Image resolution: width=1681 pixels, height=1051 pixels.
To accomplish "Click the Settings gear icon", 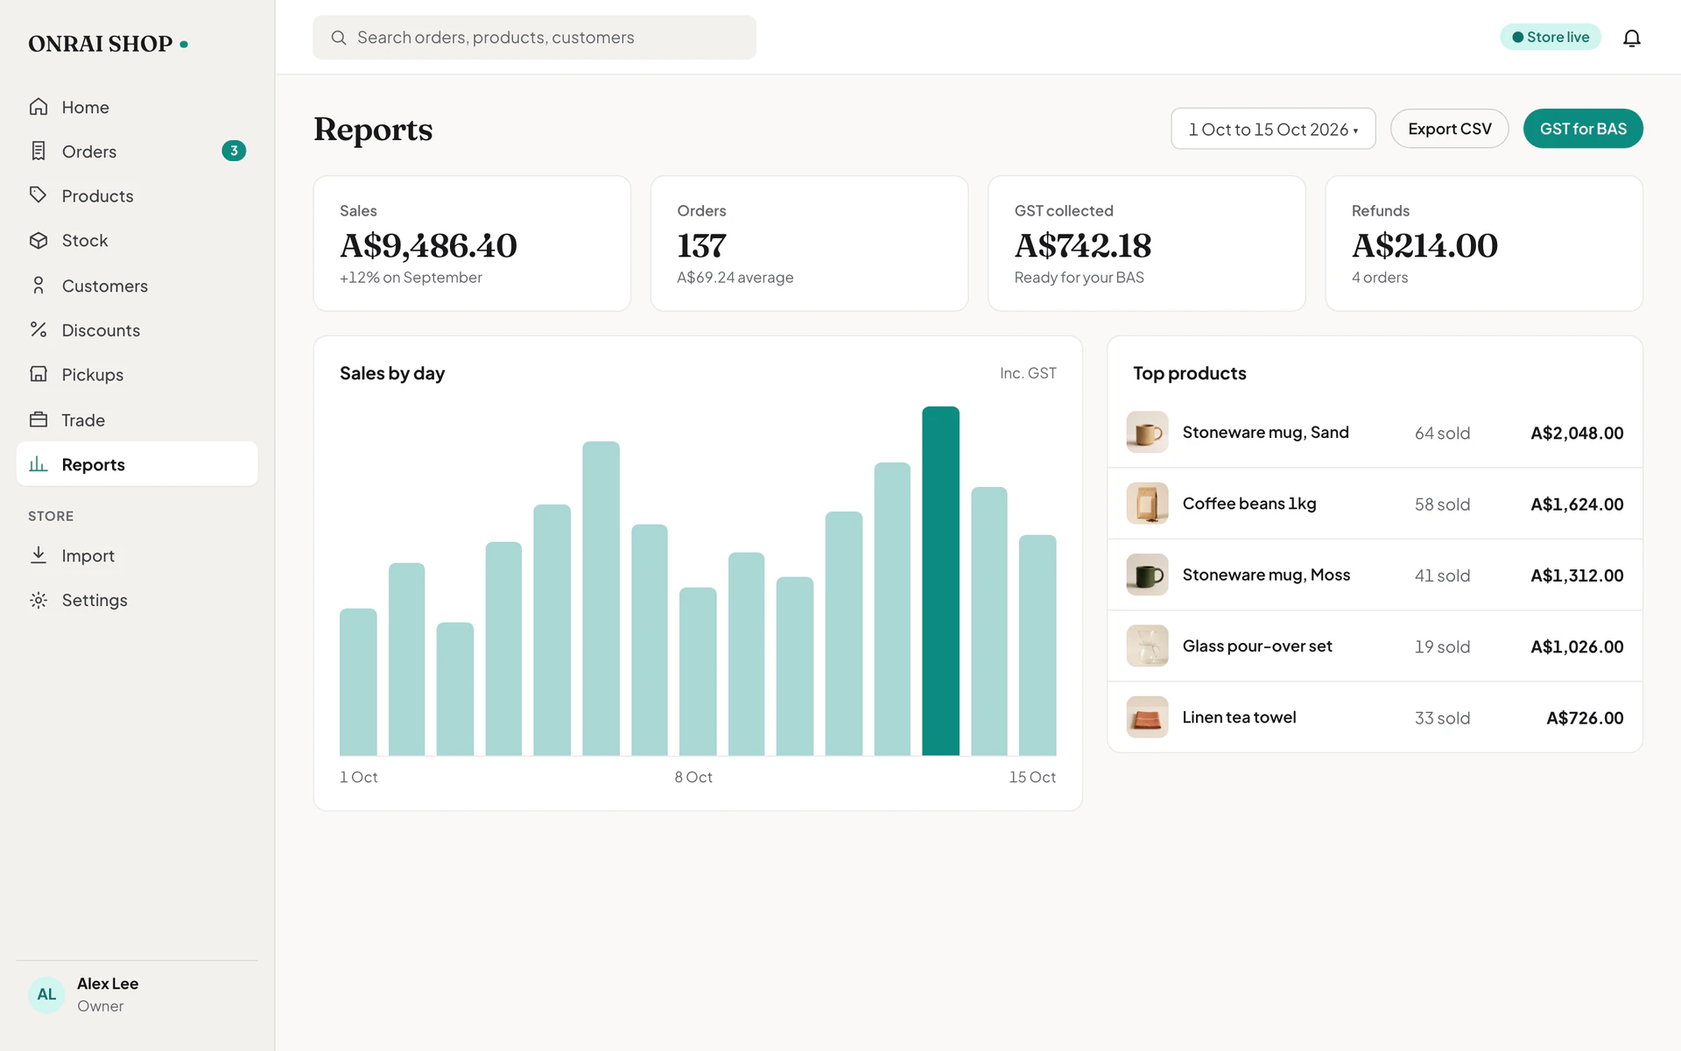I will pyautogui.click(x=39, y=600).
